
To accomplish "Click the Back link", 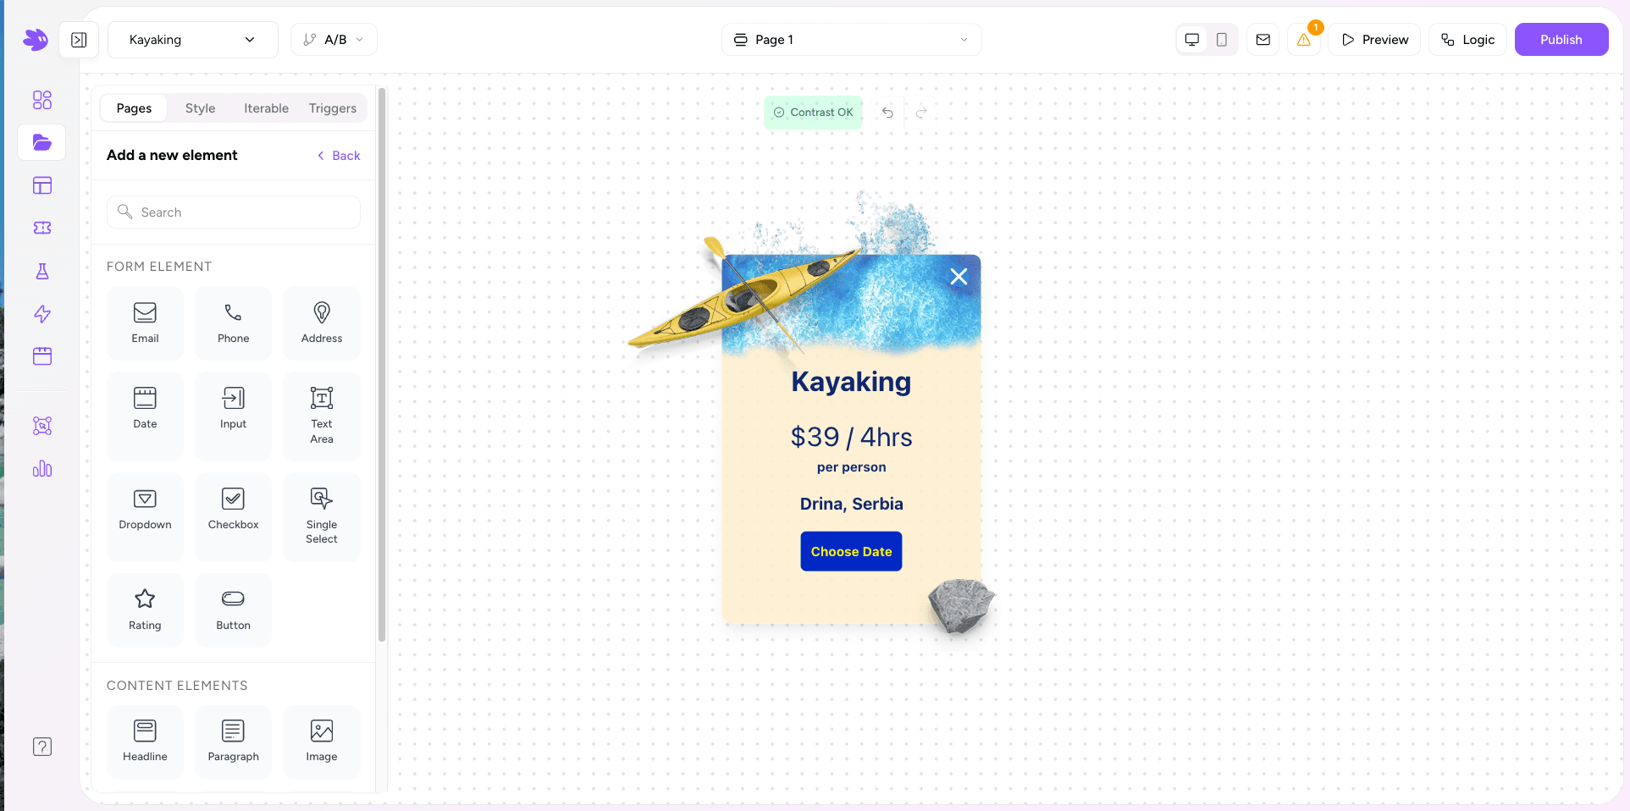I will 339,156.
